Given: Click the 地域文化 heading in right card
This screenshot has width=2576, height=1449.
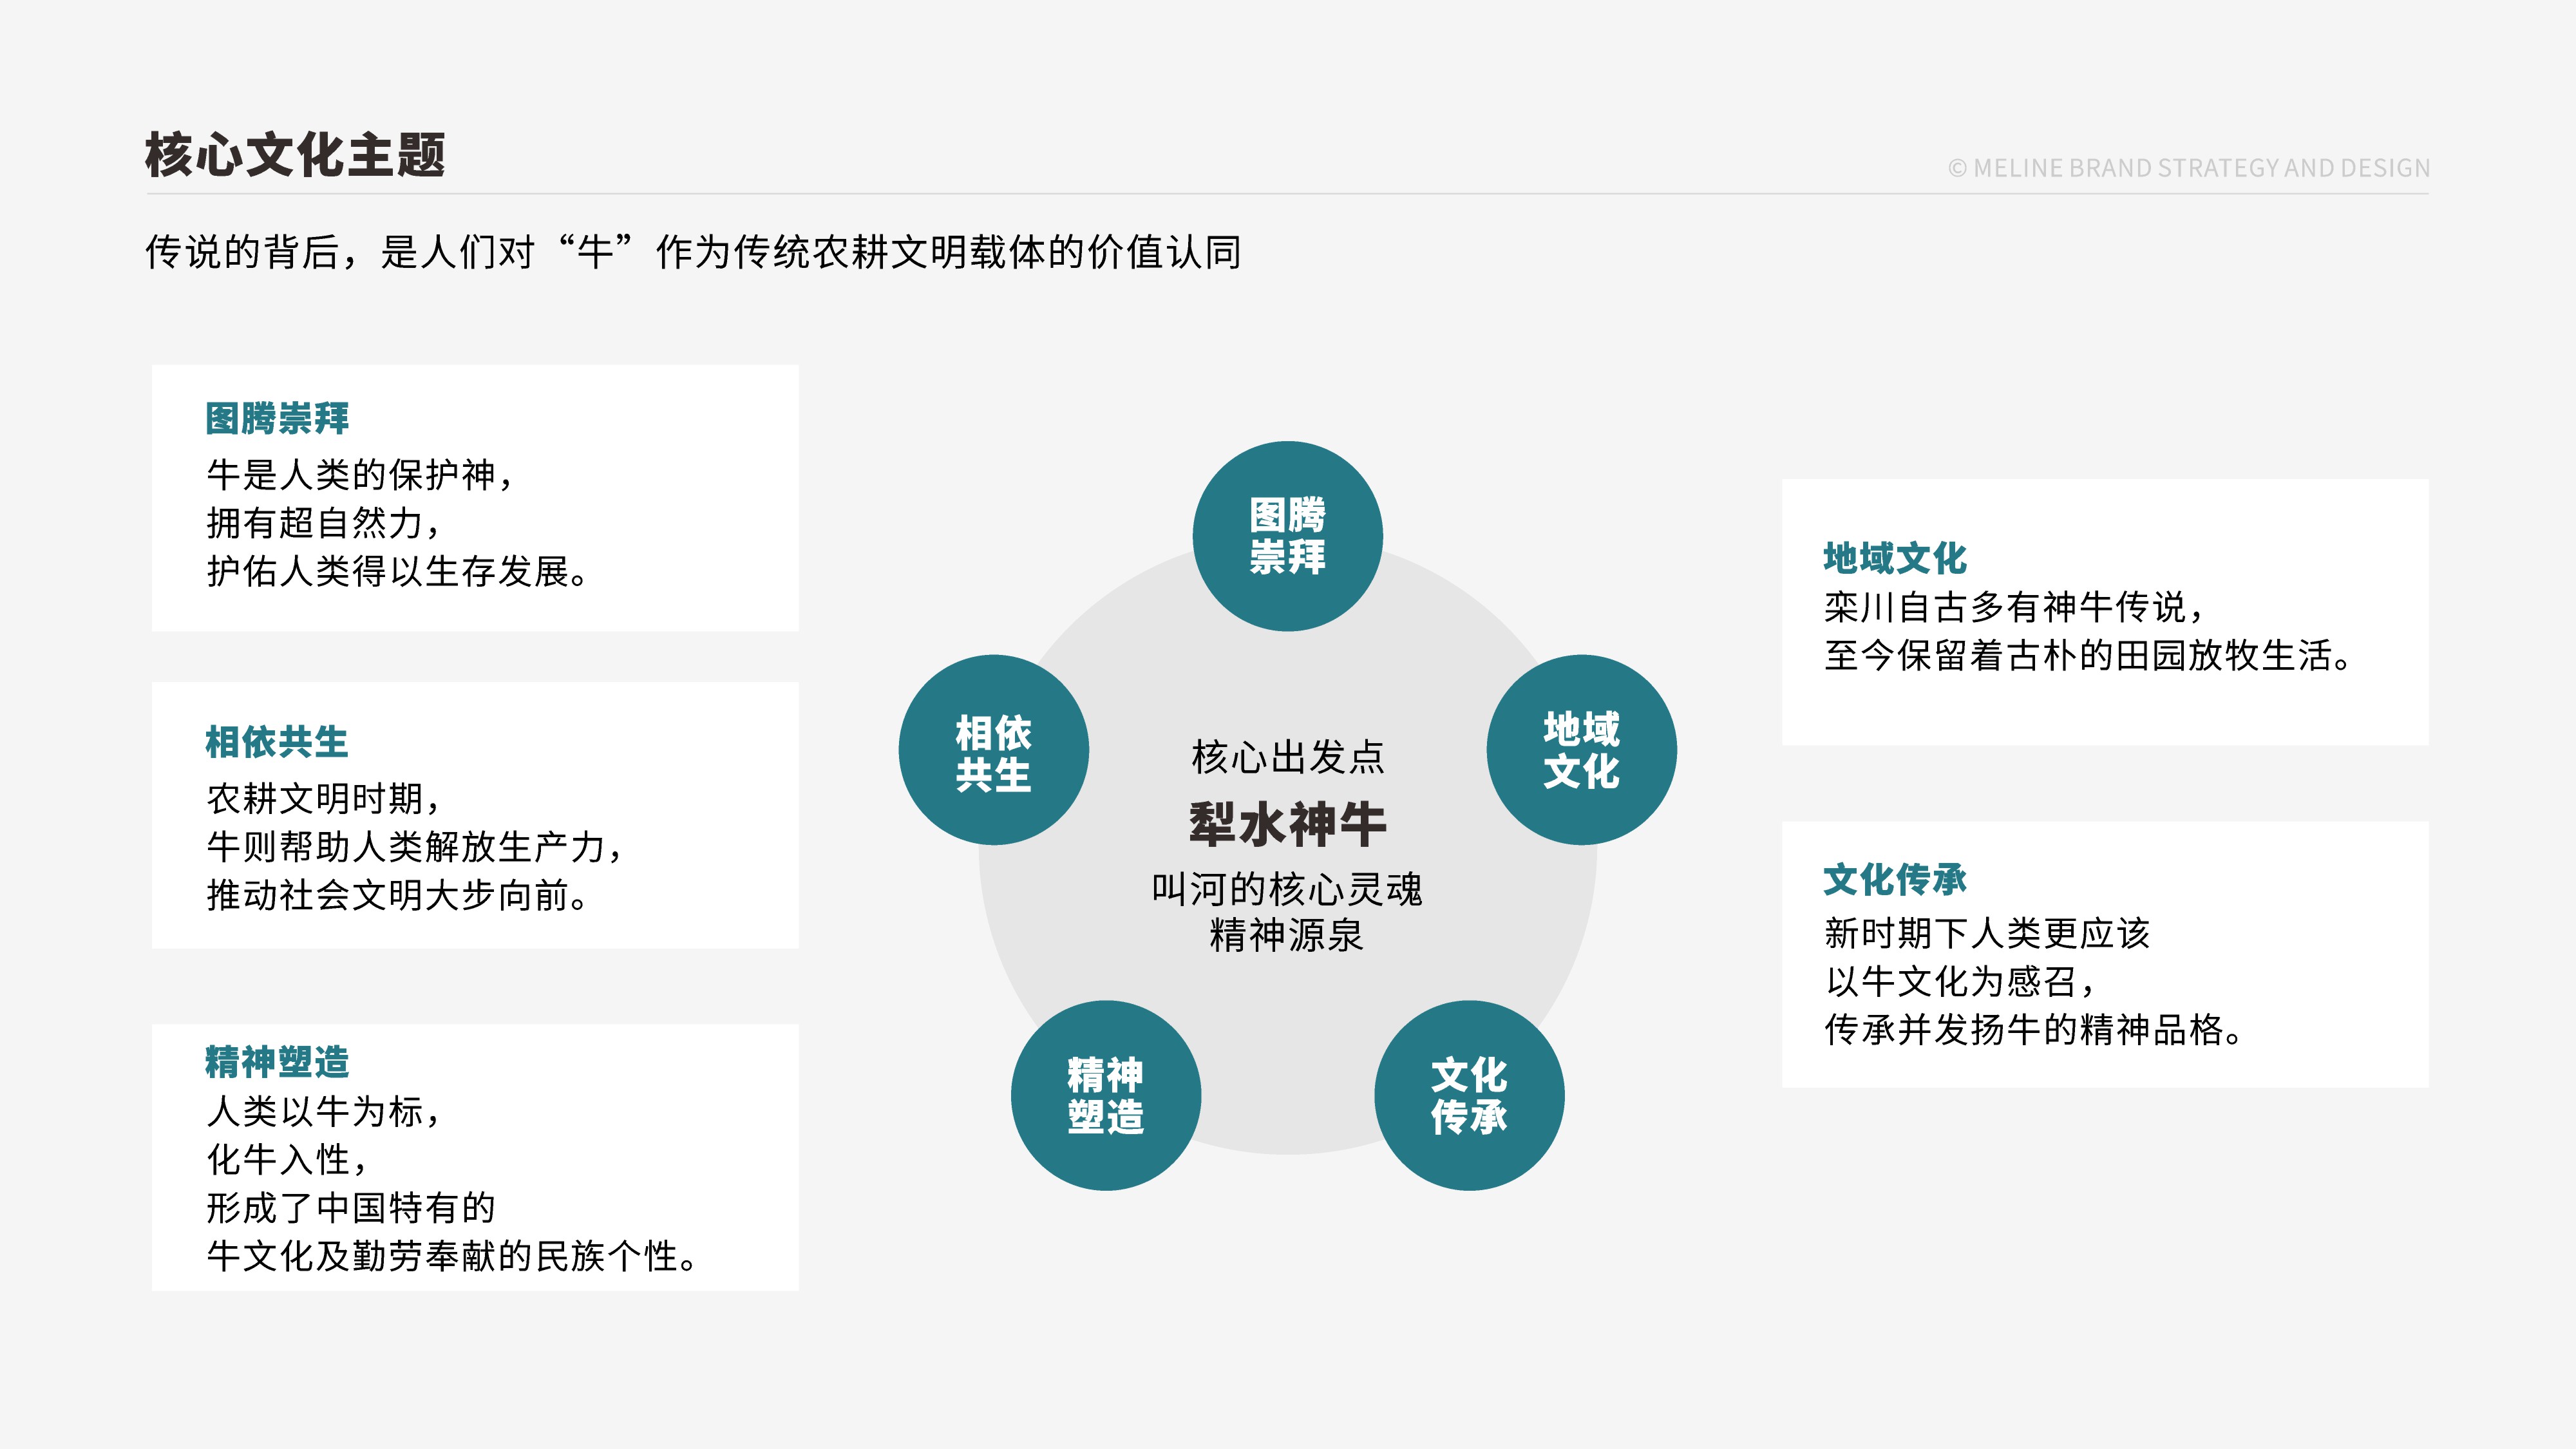Looking at the screenshot, I should (x=1895, y=558).
